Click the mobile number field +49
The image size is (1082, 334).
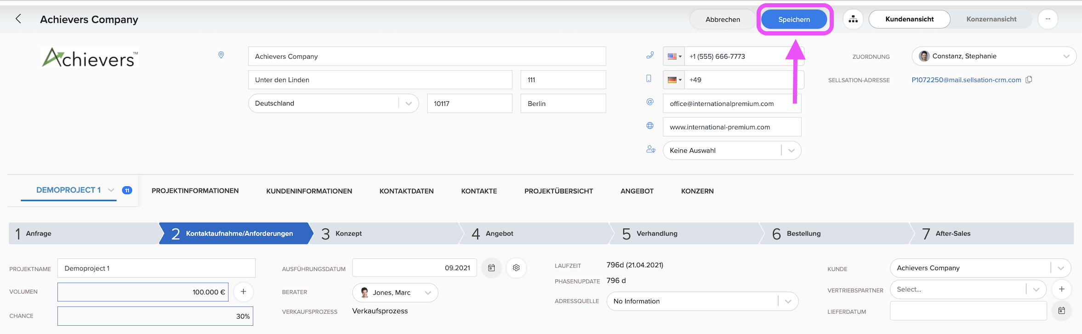(x=743, y=80)
